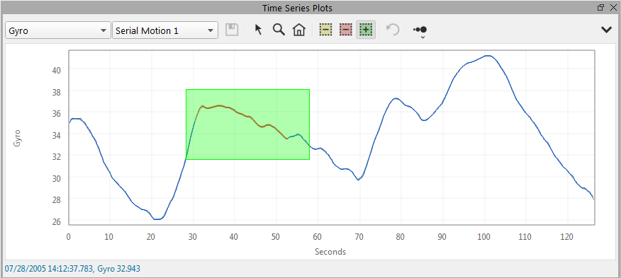Click the Time Series Plots title bar
Screen dimensions: 621x278
(x=297, y=8)
